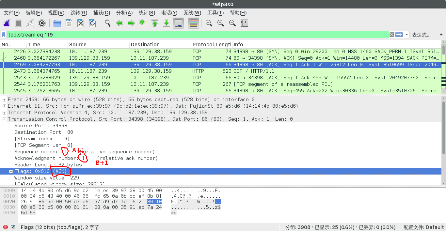Zoom in on the packet text
This screenshot has height=231, width=446.
[x=209, y=23]
